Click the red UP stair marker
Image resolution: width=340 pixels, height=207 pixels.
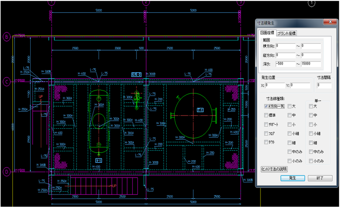(41, 97)
